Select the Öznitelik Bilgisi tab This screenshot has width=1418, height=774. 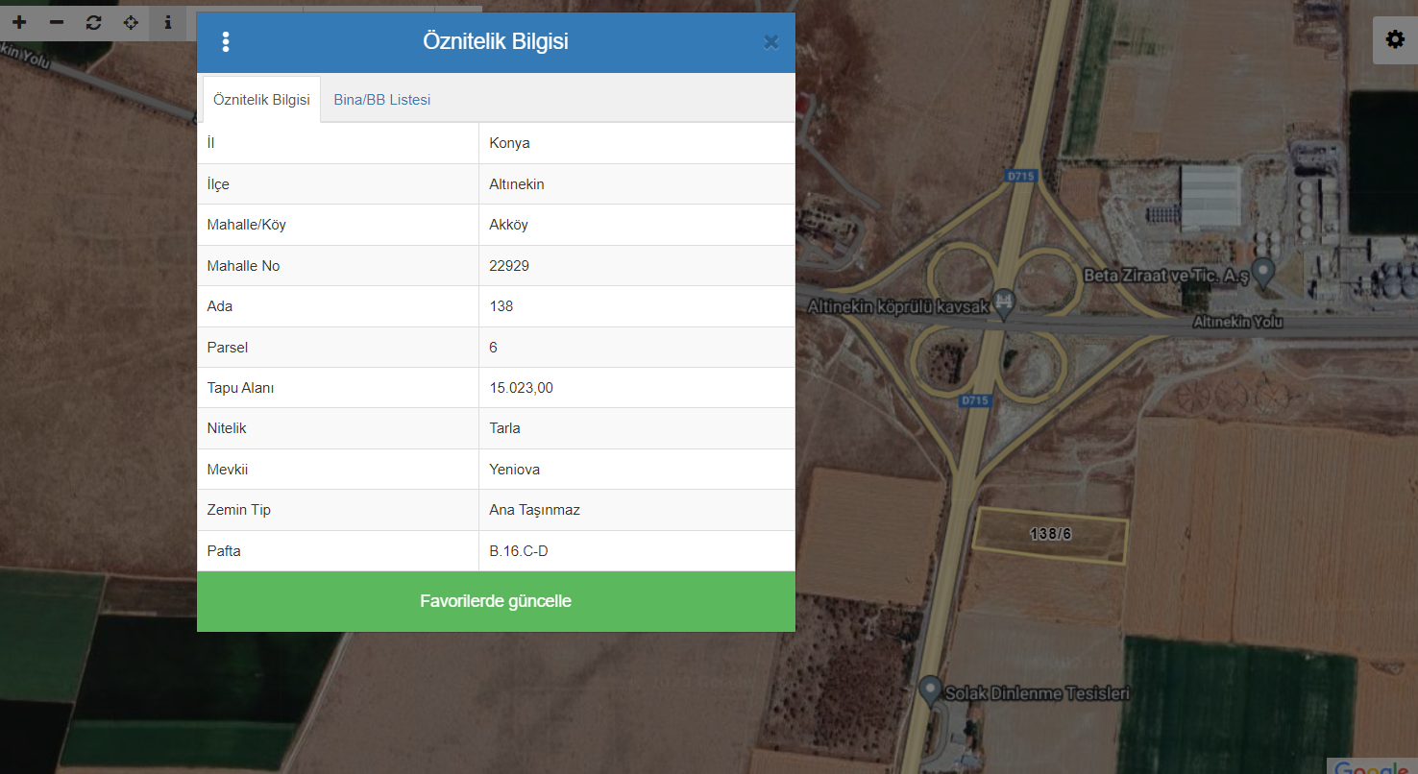(261, 100)
